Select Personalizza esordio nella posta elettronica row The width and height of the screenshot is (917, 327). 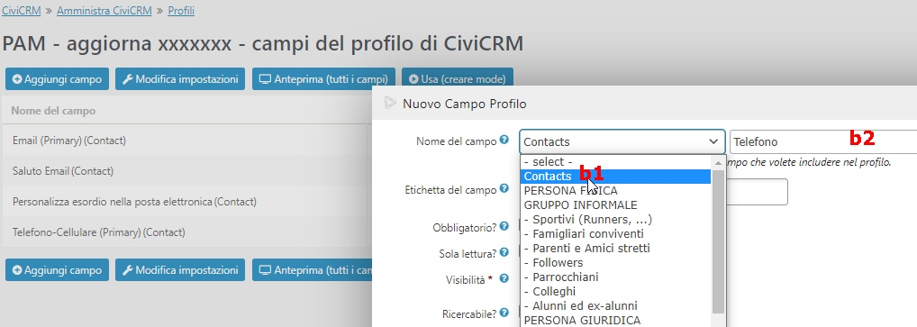186,202
